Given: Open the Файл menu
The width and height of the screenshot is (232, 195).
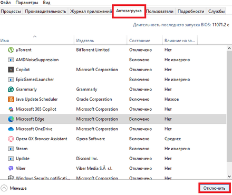Looking at the screenshot, I should point(5,3).
